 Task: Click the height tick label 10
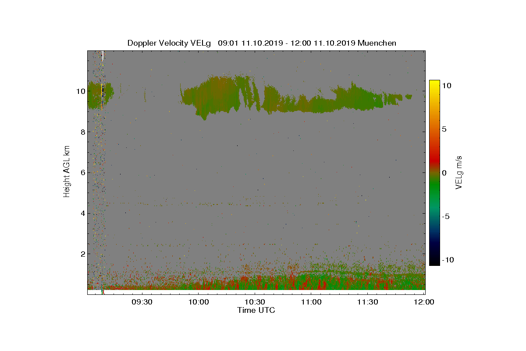pos(80,91)
